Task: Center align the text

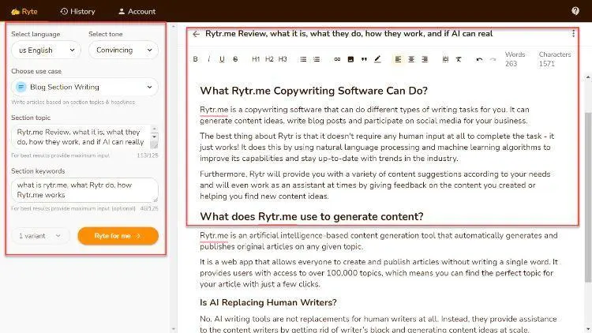Action: tap(411, 59)
